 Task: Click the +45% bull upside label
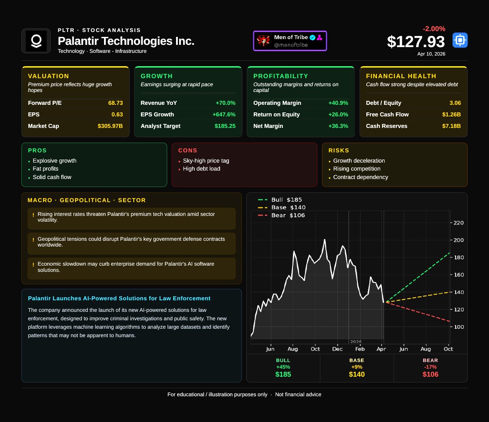pyautogui.click(x=283, y=367)
